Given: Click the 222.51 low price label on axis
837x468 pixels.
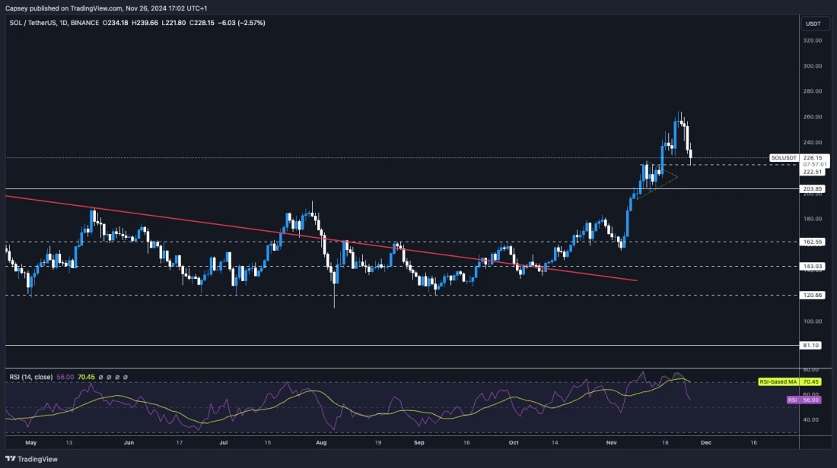Looking at the screenshot, I should click(811, 171).
